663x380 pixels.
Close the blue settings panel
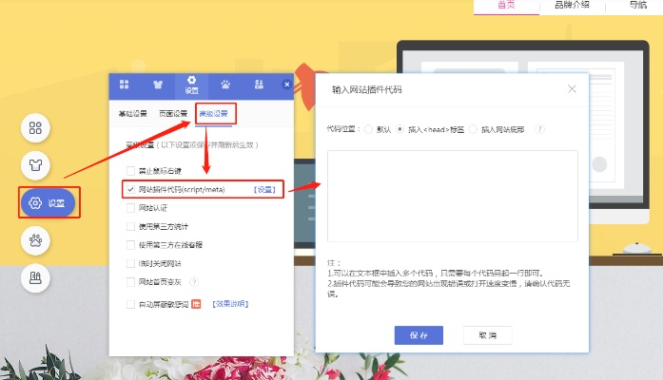(x=286, y=85)
